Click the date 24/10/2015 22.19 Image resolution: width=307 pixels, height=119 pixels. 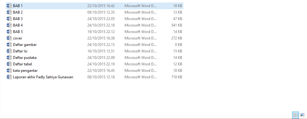101,64
